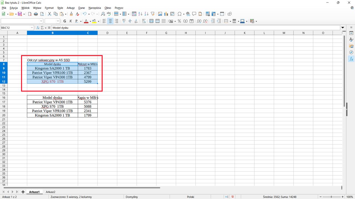Click the Clone formatting paintbrush icon
Image resolution: width=355 pixels, height=199 pixels.
click(x=71, y=14)
